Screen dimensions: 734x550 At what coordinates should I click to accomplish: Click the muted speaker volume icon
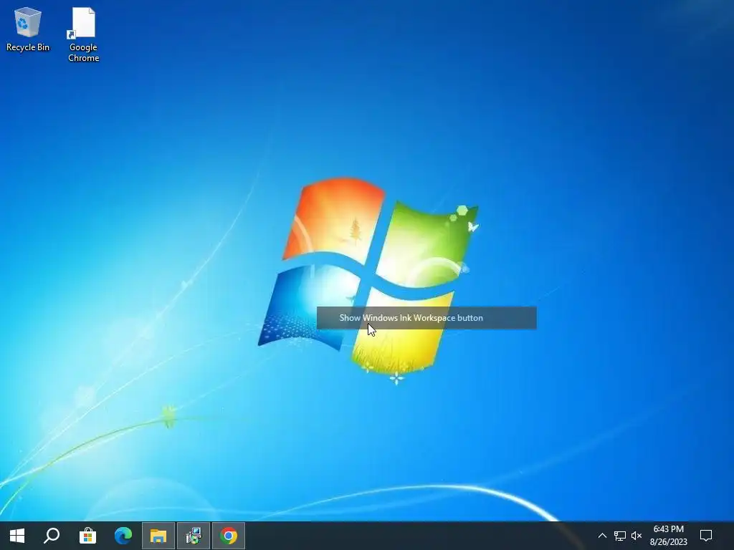[x=637, y=536]
